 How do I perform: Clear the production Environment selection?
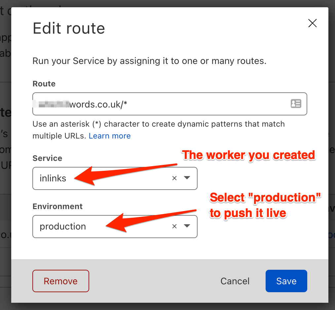[174, 227]
